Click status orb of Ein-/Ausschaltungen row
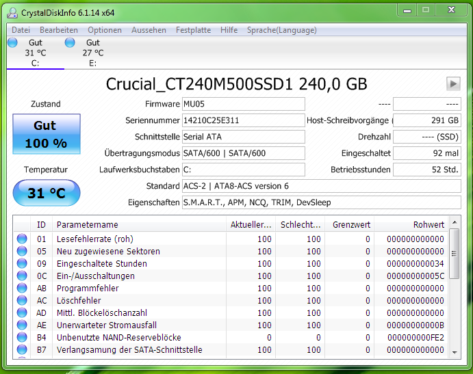Viewport: 473px width, 374px height. tap(22, 276)
